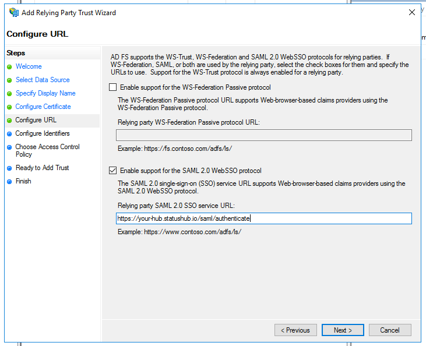Image resolution: width=426 pixels, height=346 pixels.
Task: Click green bullet next to Select Data Source
Action: pos(9,80)
